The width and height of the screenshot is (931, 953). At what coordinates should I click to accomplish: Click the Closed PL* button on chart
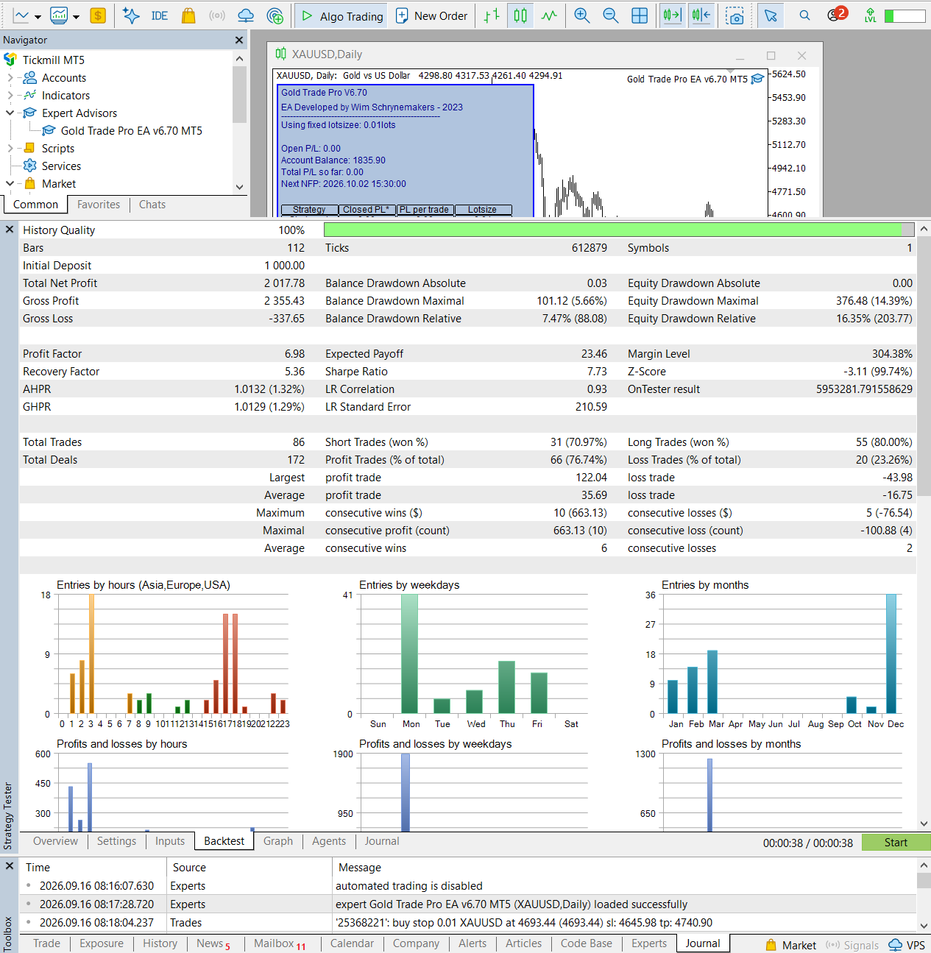tap(367, 210)
